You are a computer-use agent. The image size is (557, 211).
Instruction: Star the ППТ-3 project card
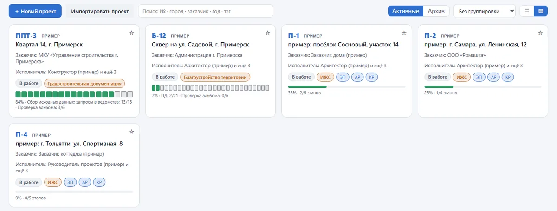tap(131, 33)
